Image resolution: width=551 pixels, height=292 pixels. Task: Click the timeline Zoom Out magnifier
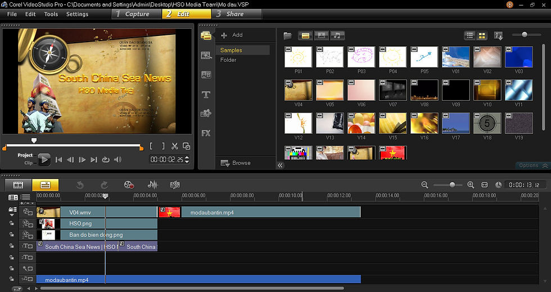click(425, 185)
